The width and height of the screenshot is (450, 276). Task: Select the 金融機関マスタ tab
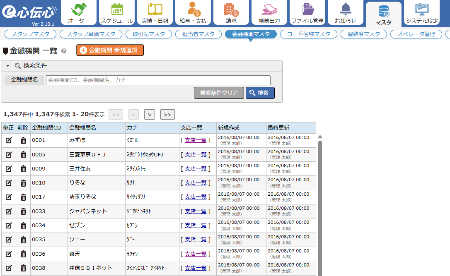pos(251,34)
